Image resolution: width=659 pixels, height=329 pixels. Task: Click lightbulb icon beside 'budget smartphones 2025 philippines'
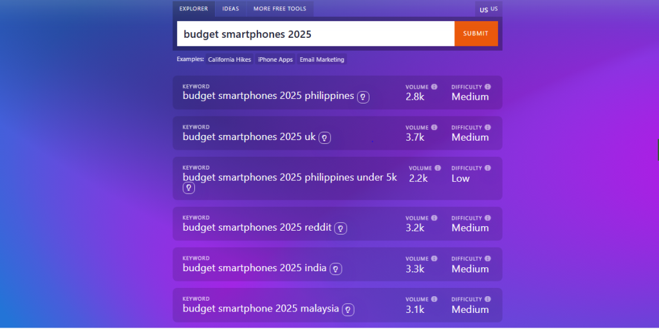[x=364, y=97]
